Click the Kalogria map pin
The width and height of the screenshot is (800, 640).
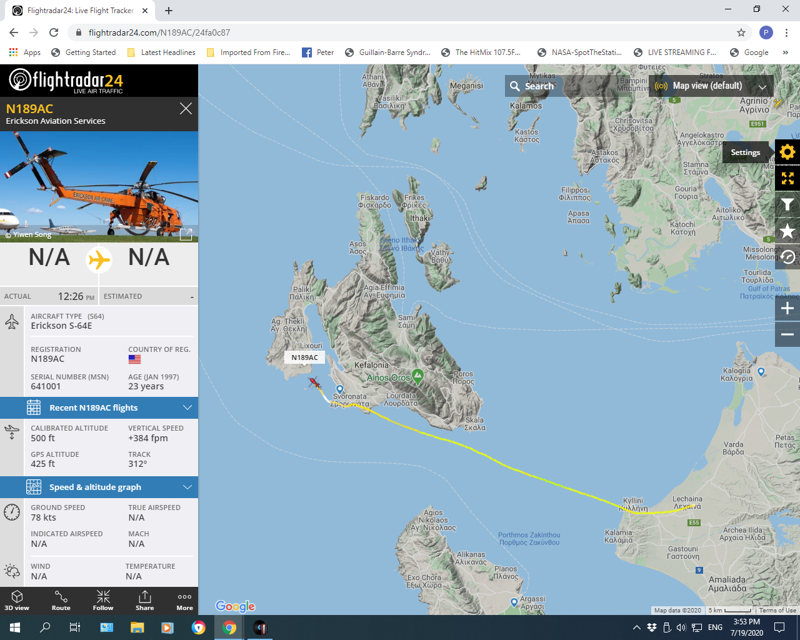[x=761, y=371]
